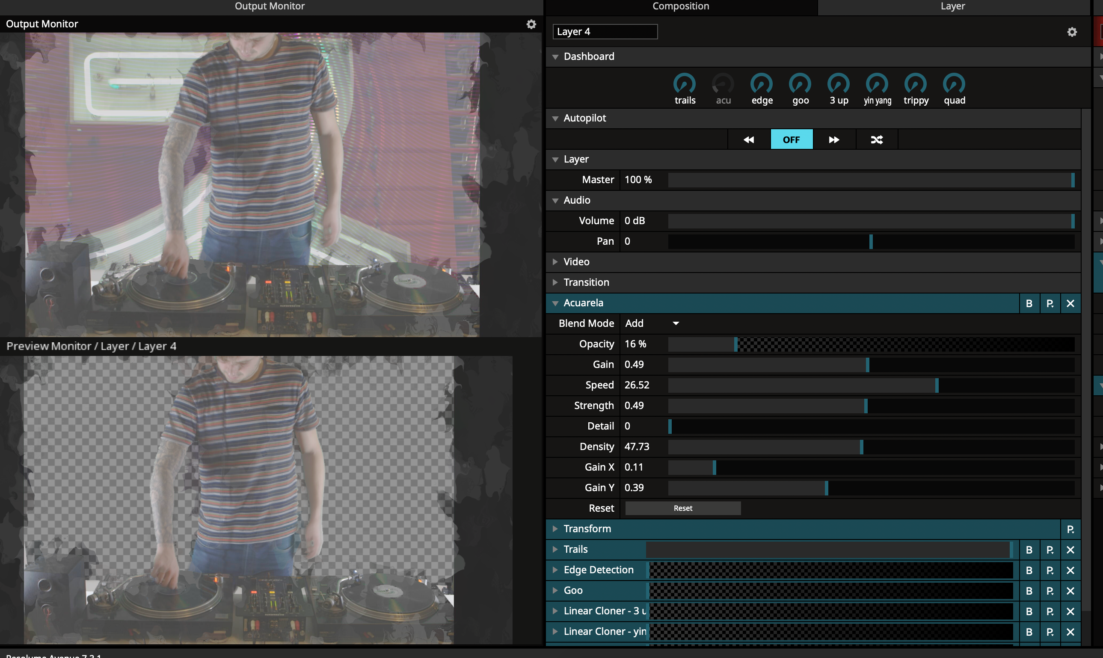Click the quad dashboard knob
The width and height of the screenshot is (1103, 658).
pos(954,83)
